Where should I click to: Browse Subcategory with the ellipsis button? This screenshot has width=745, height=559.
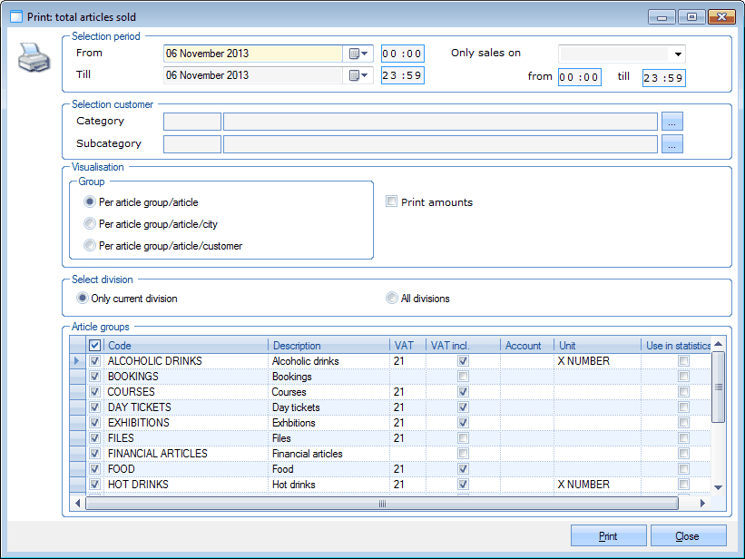pyautogui.click(x=671, y=144)
